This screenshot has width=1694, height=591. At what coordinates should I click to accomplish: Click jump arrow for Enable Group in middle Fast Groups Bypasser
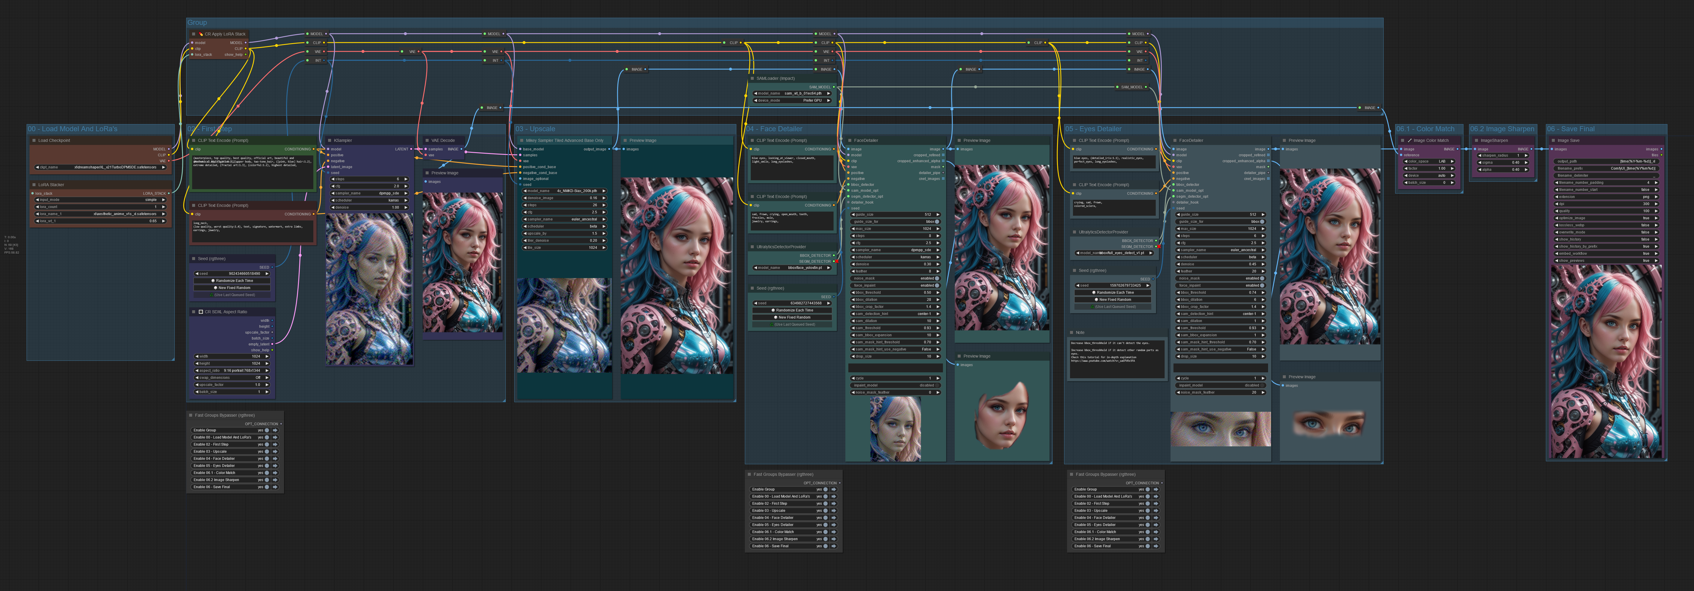[x=834, y=489]
